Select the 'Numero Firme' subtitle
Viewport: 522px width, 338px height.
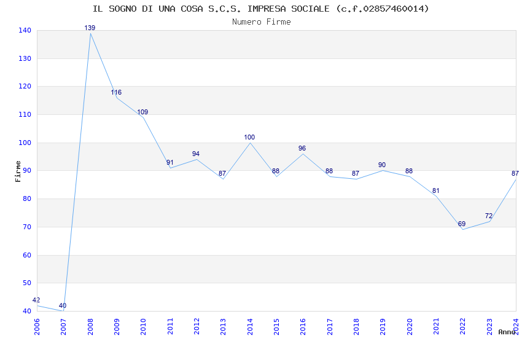pos(262,22)
